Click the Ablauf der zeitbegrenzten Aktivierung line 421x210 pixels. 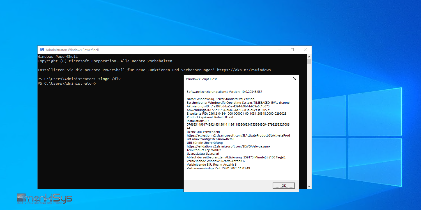point(236,157)
